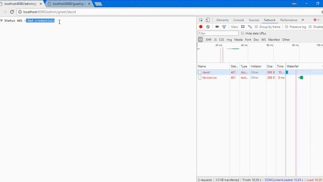Select the inspect element picker icon
The height and width of the screenshot is (182, 323).
pos(201,20)
